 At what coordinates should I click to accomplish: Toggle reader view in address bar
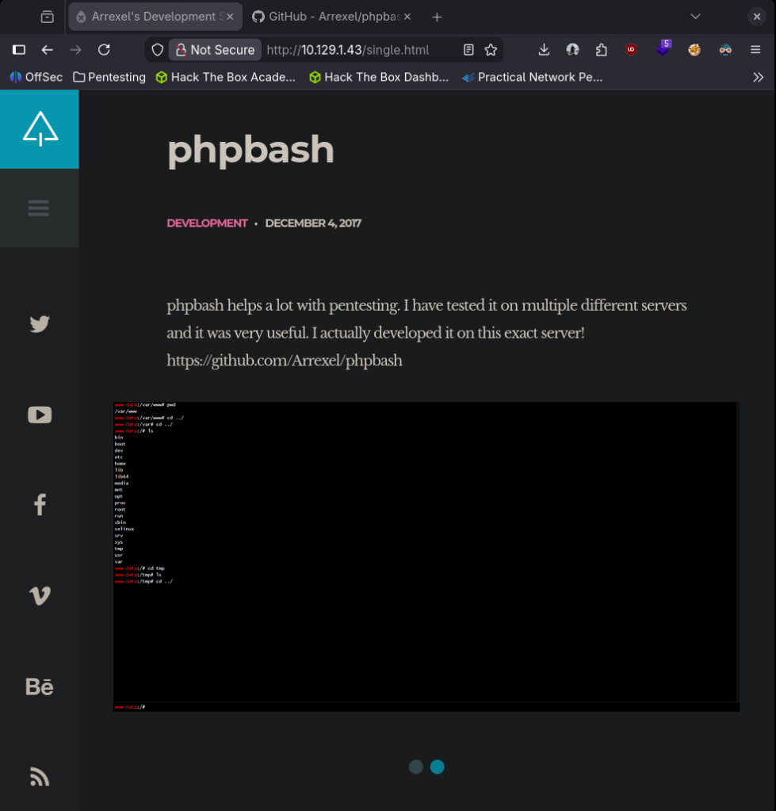click(468, 50)
